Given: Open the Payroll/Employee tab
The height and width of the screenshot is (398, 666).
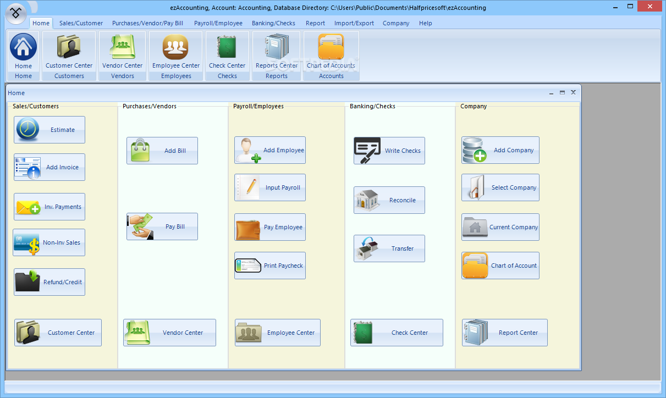Looking at the screenshot, I should pos(218,23).
